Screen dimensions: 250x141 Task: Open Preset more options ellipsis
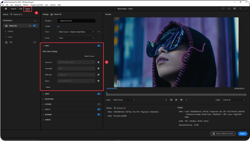point(99,32)
